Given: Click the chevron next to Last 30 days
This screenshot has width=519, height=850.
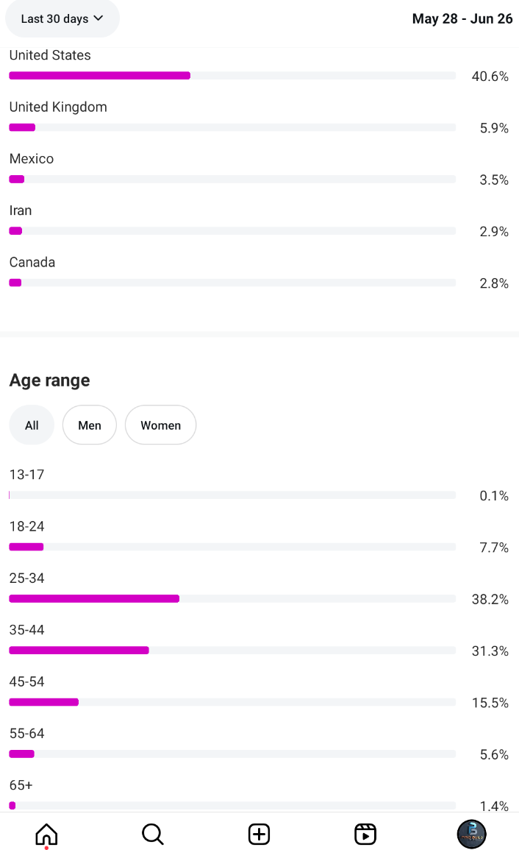Looking at the screenshot, I should coord(98,18).
